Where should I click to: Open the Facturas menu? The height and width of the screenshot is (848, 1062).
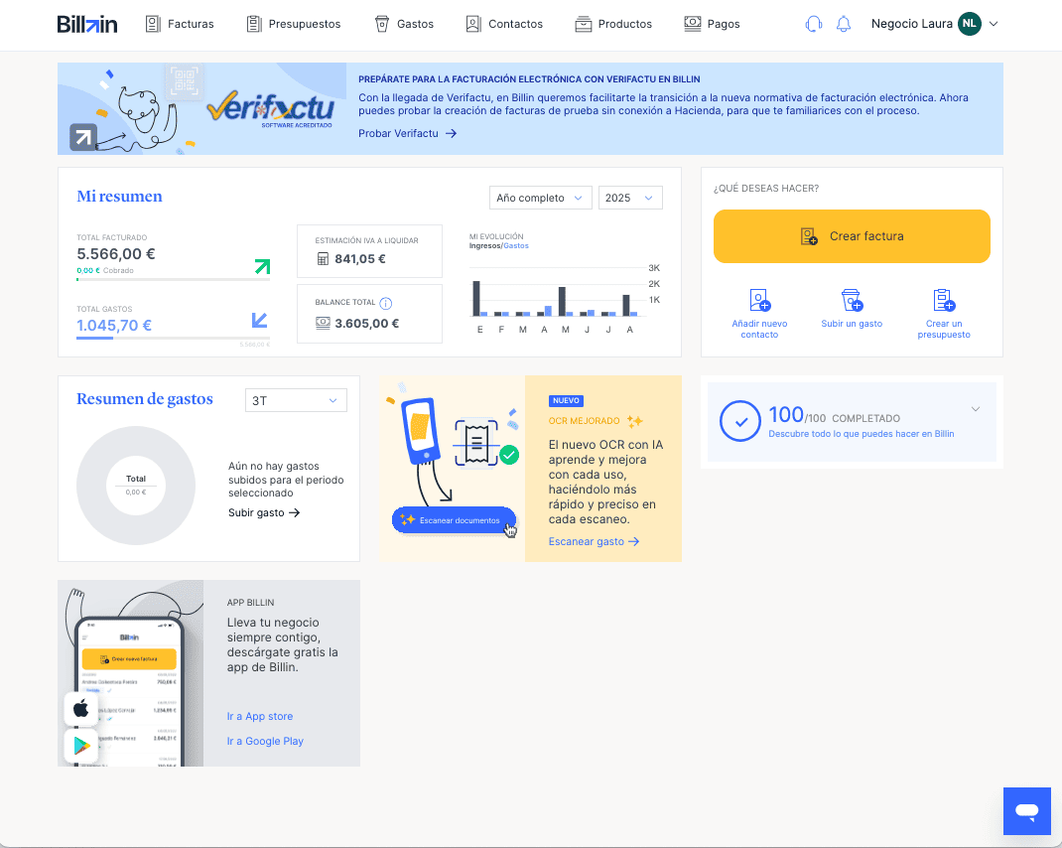click(x=180, y=25)
